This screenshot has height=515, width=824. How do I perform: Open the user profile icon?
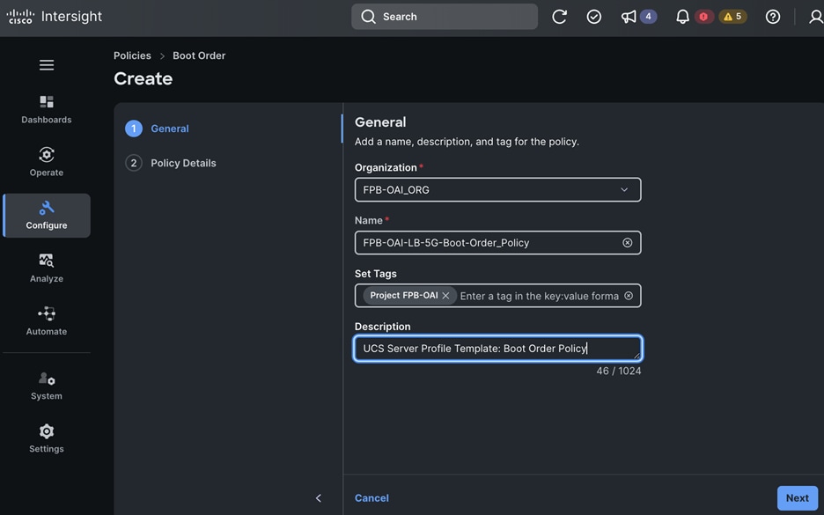point(816,17)
